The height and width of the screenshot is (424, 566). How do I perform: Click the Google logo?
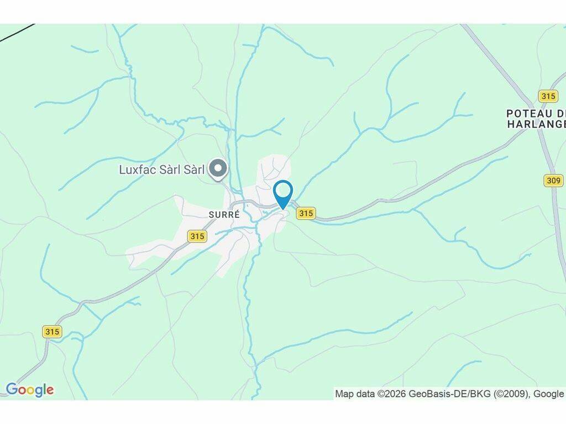click(x=30, y=390)
